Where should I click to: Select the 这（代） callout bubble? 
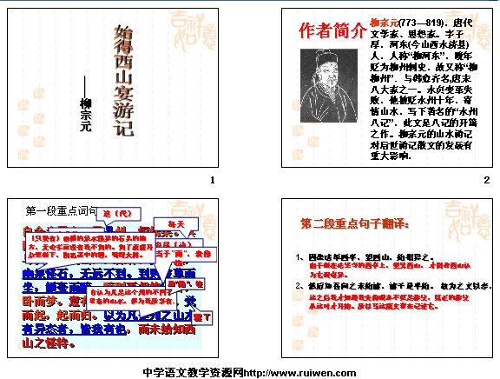118,214
